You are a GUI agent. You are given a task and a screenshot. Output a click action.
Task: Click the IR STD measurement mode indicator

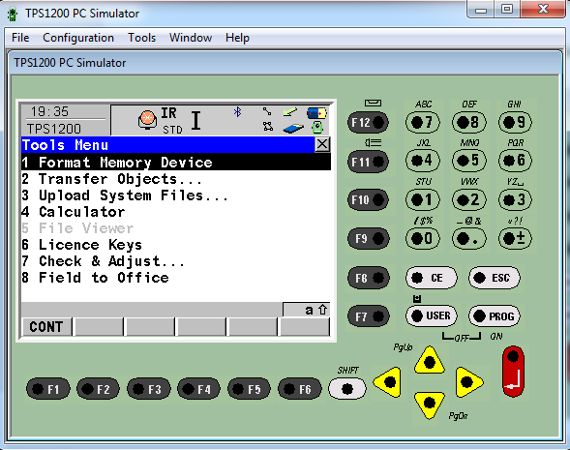(x=171, y=120)
